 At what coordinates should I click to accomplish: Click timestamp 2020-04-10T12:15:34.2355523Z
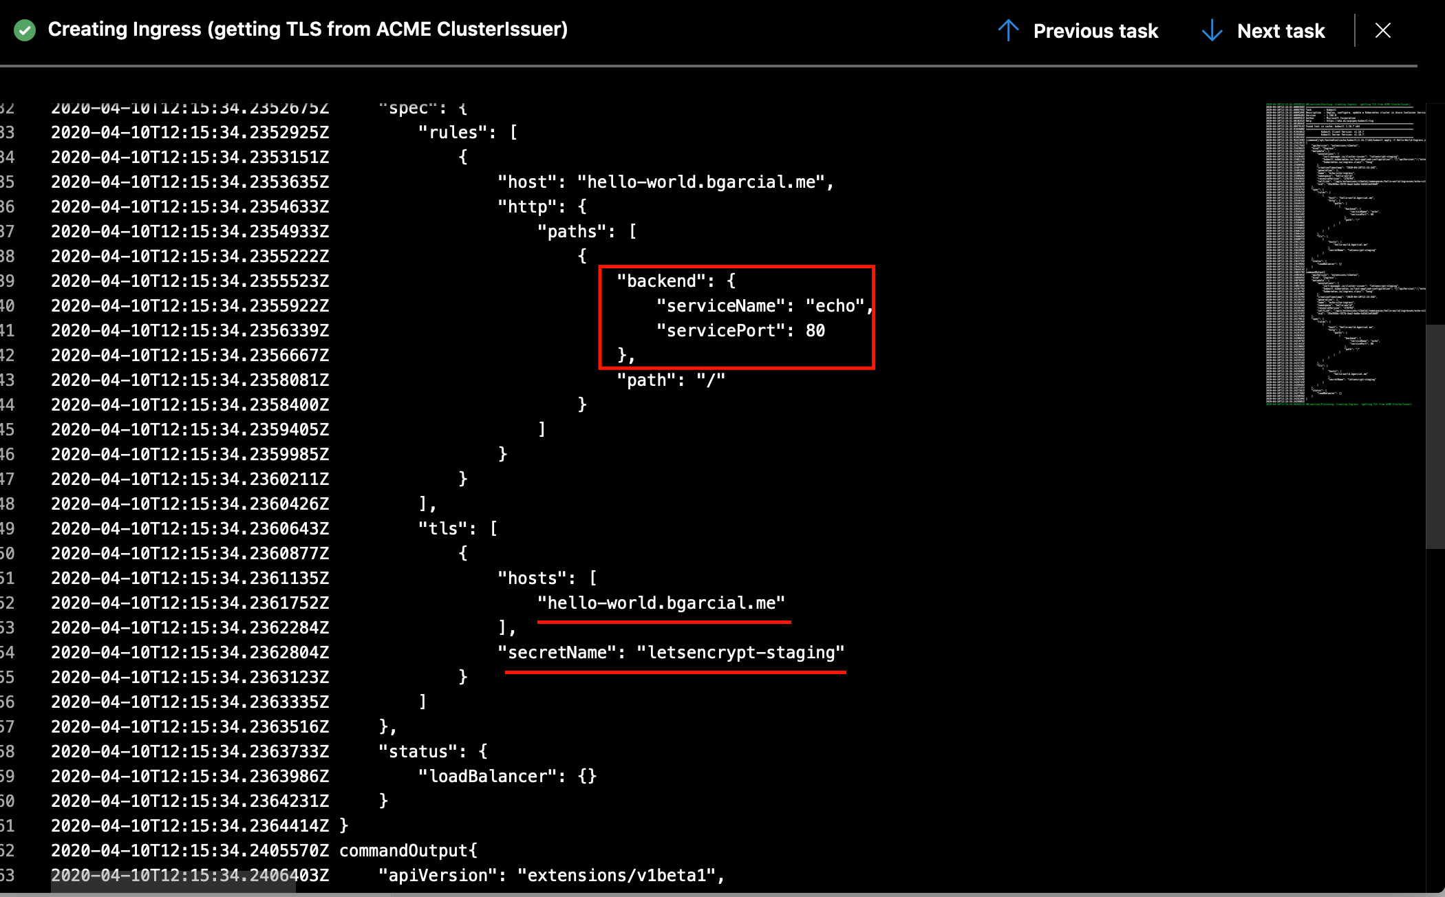pyautogui.click(x=190, y=281)
